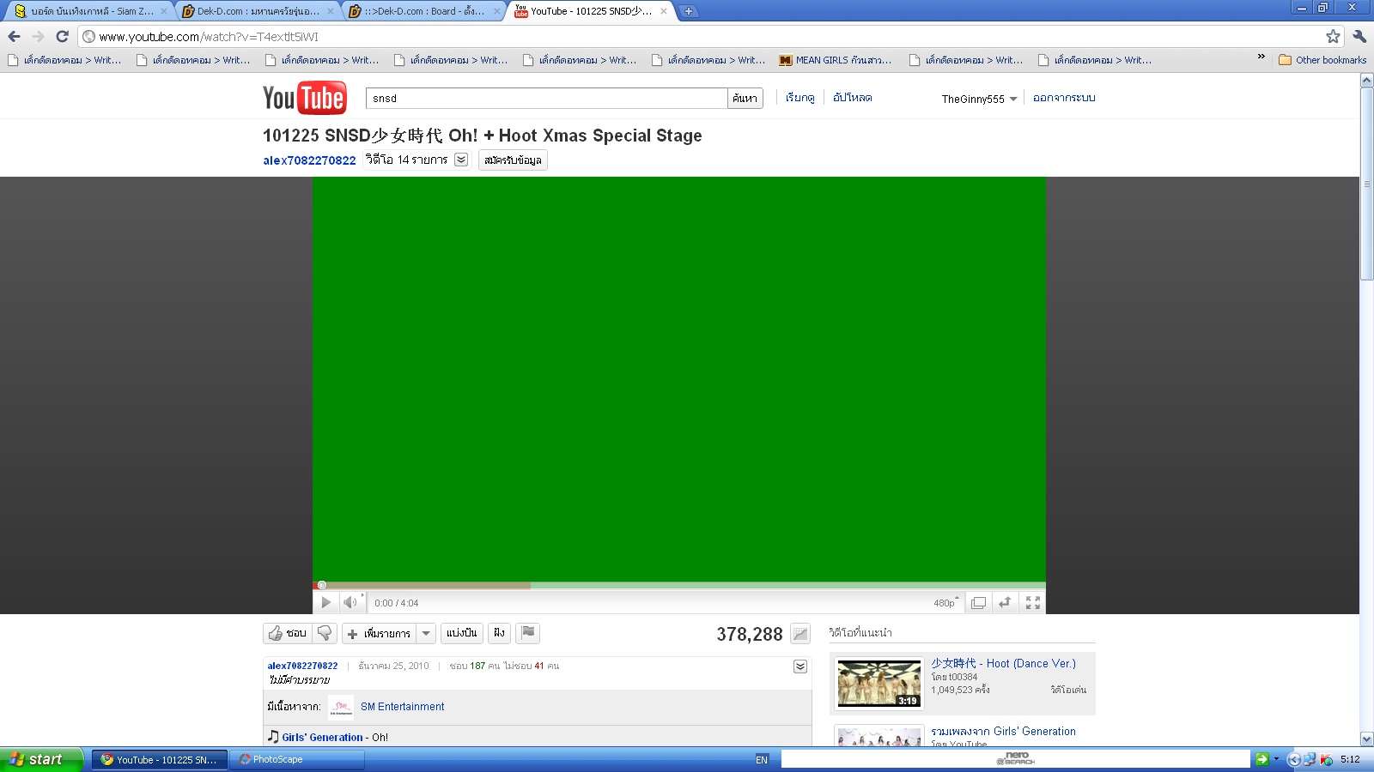Click the address bar URL
This screenshot has height=772, width=1374.
pyautogui.click(x=209, y=37)
